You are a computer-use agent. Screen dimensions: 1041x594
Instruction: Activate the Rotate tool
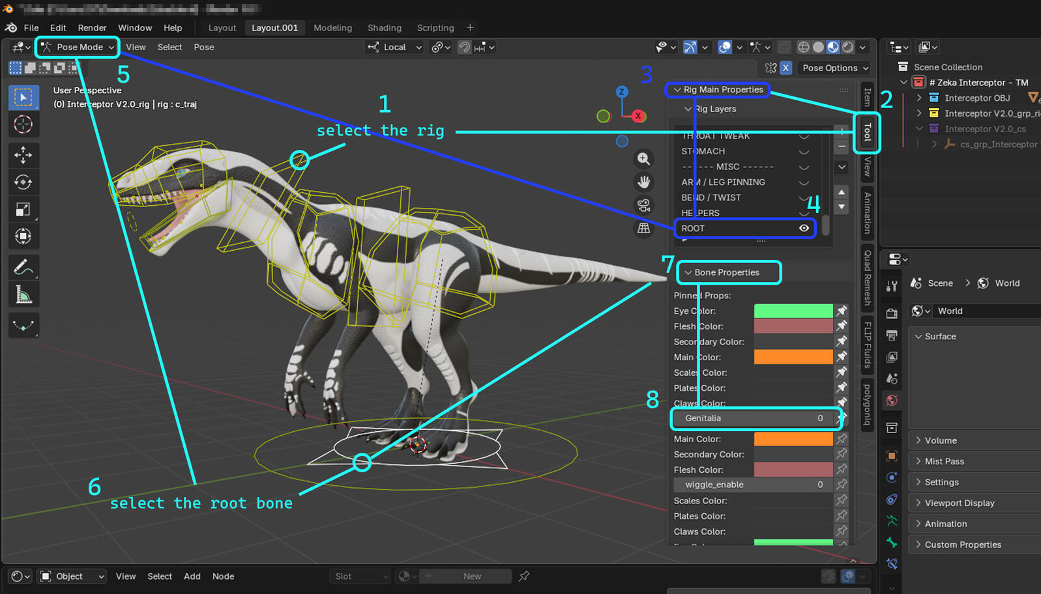coord(23,182)
